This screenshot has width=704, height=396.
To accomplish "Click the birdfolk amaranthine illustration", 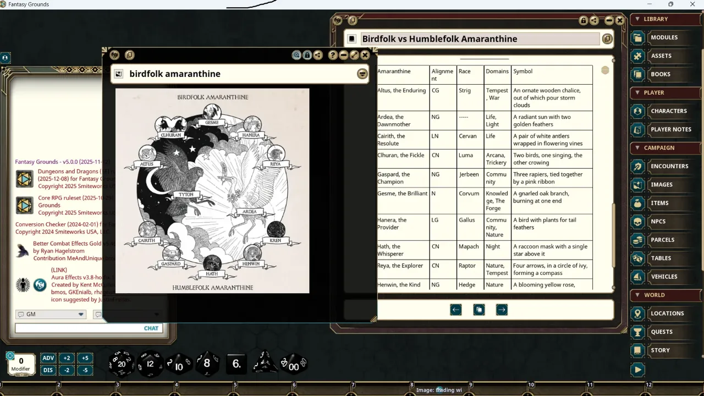I will point(212,191).
